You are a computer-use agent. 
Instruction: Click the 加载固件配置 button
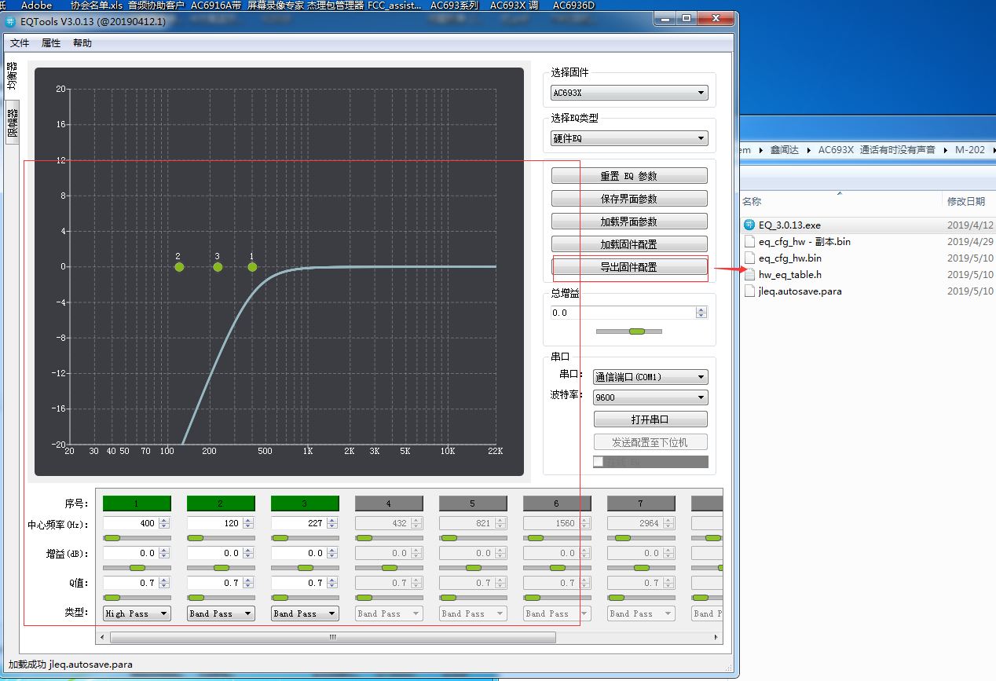pos(629,244)
